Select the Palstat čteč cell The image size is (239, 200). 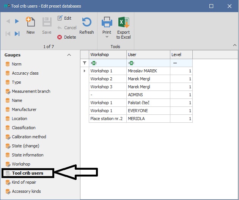pyautogui.click(x=148, y=103)
